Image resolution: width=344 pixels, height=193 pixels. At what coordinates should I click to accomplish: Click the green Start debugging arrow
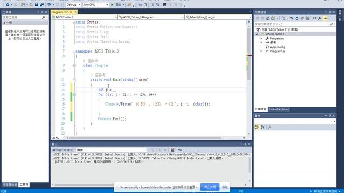pyautogui.click(x=112, y=5)
